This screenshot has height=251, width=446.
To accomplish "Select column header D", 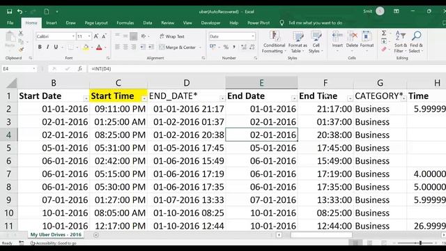I will pyautogui.click(x=187, y=83).
